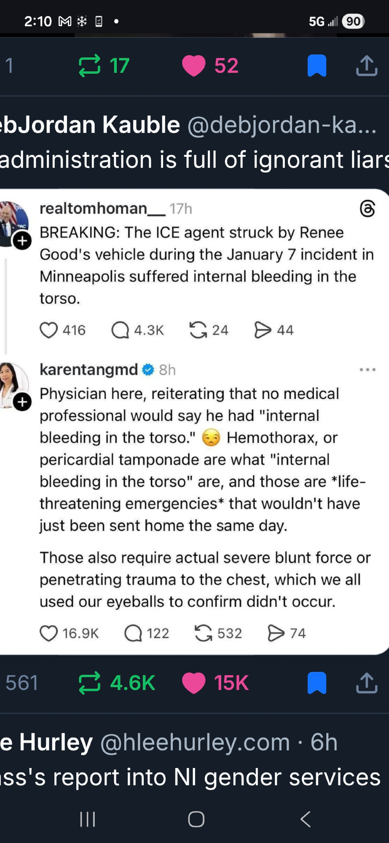Open the 4.3K comments on the ICE post
This screenshot has width=389, height=843.
click(x=120, y=330)
